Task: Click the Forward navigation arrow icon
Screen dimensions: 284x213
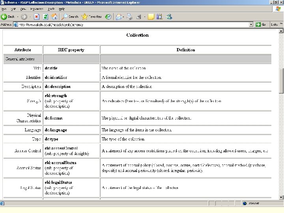Action: 24,17
